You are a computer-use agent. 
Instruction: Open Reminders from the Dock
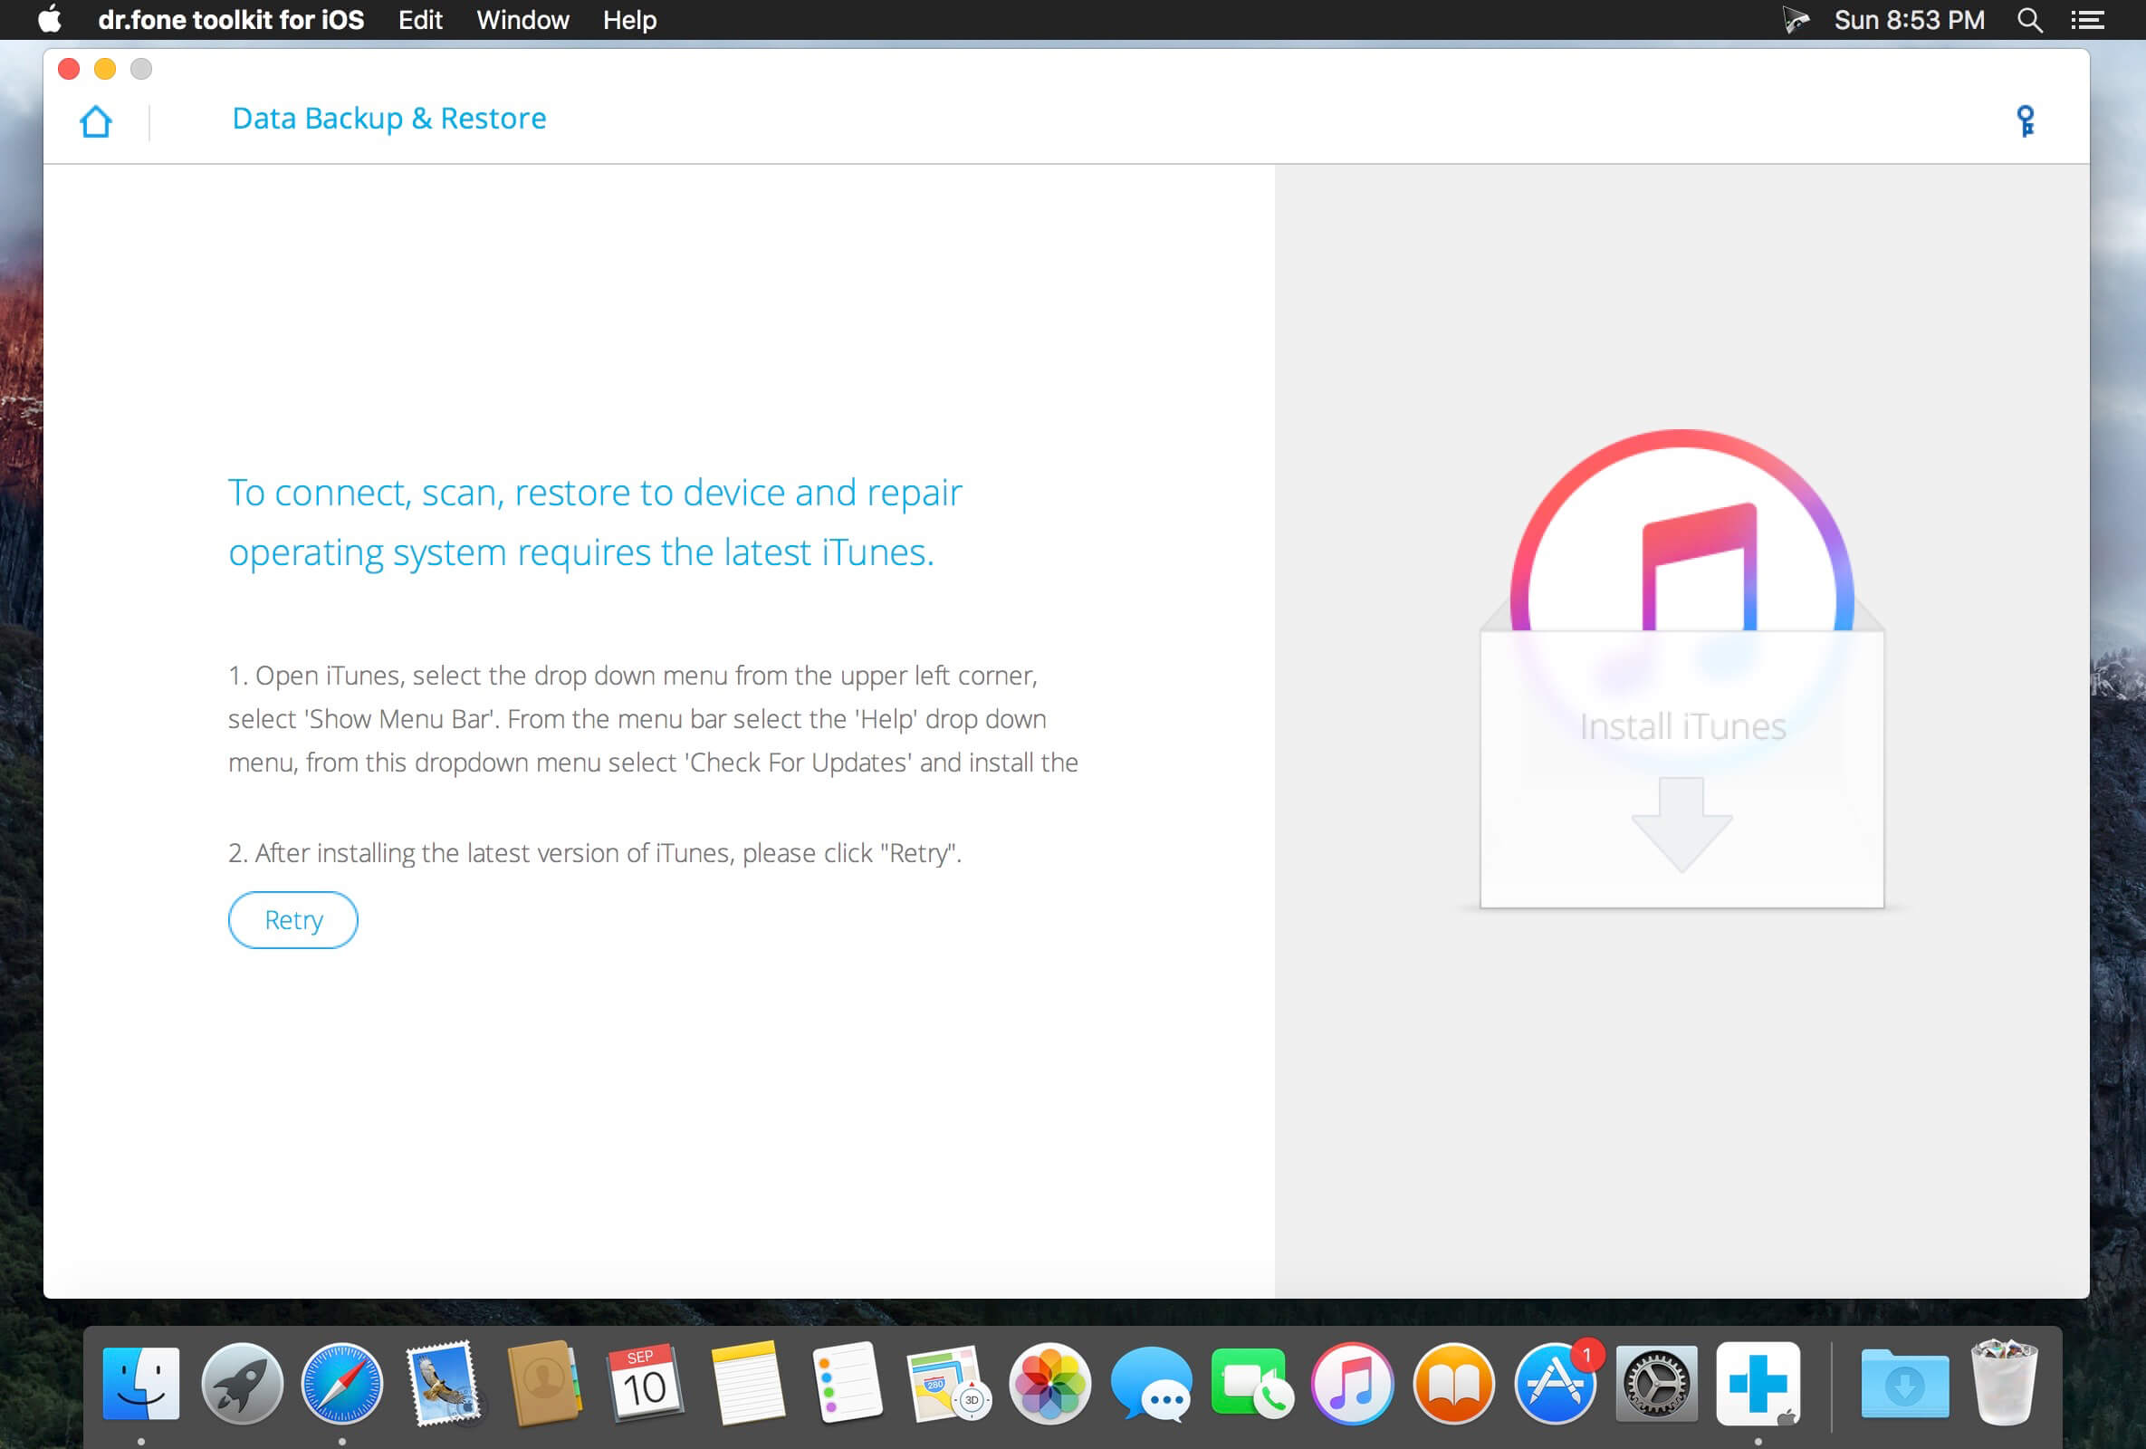point(848,1384)
